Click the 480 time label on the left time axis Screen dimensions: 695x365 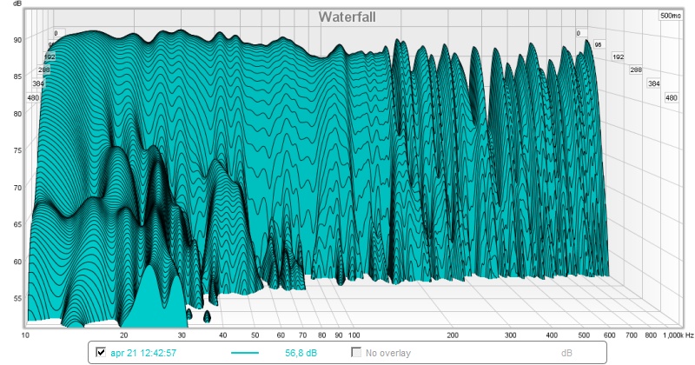point(33,97)
